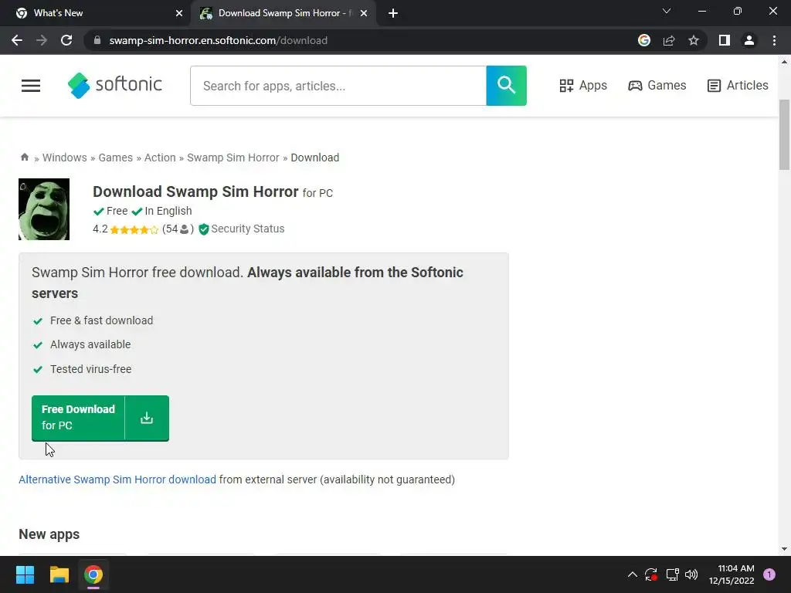Click the download arrow icon on green button
The image size is (791, 593).
[147, 418]
